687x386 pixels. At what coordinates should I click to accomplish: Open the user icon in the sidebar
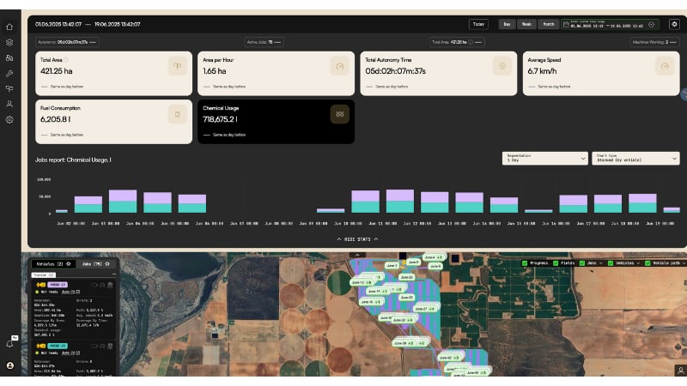[9, 104]
